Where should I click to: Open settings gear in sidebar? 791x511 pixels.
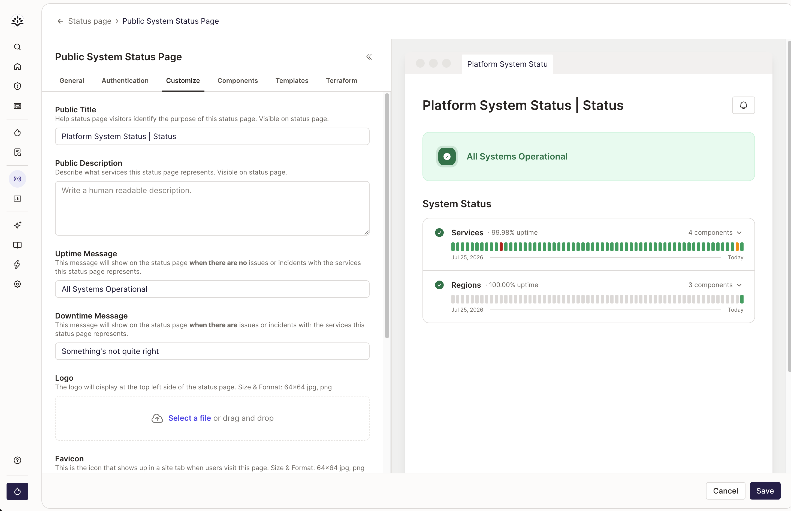[x=17, y=284]
